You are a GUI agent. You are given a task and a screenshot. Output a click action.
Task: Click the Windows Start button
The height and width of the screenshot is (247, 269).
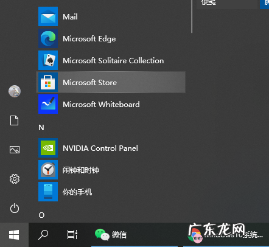pyautogui.click(x=14, y=235)
